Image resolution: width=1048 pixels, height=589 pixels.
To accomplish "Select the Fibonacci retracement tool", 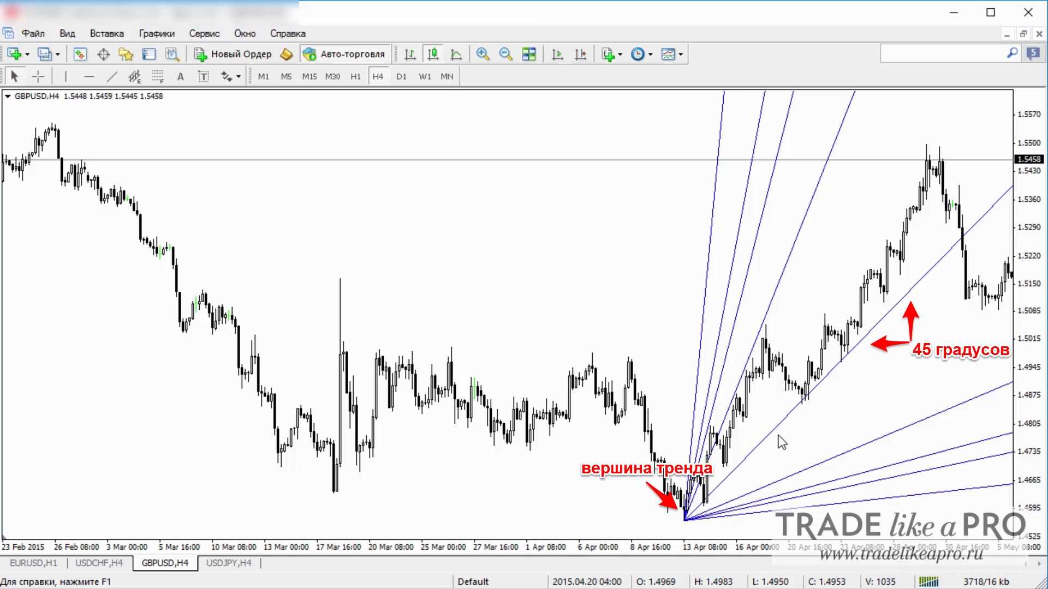I will (158, 76).
